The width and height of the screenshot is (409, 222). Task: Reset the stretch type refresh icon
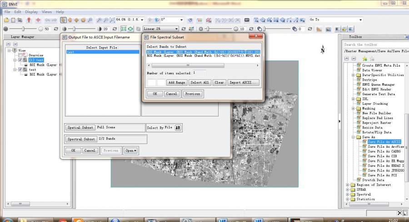coord(184,29)
